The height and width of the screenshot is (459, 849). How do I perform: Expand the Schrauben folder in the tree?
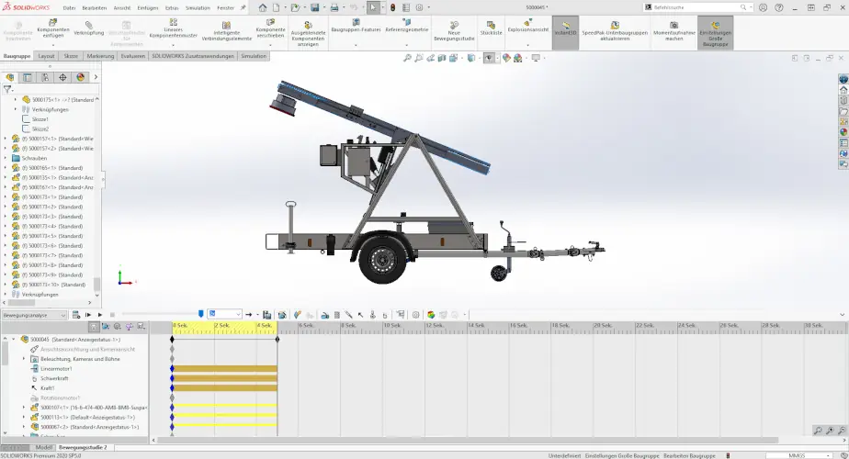[x=5, y=158]
